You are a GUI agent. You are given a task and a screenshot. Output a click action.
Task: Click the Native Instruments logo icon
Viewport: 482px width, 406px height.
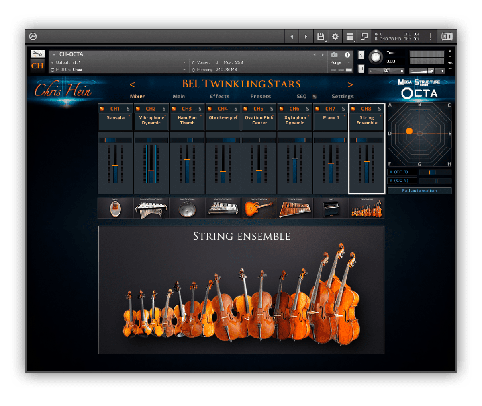[447, 37]
